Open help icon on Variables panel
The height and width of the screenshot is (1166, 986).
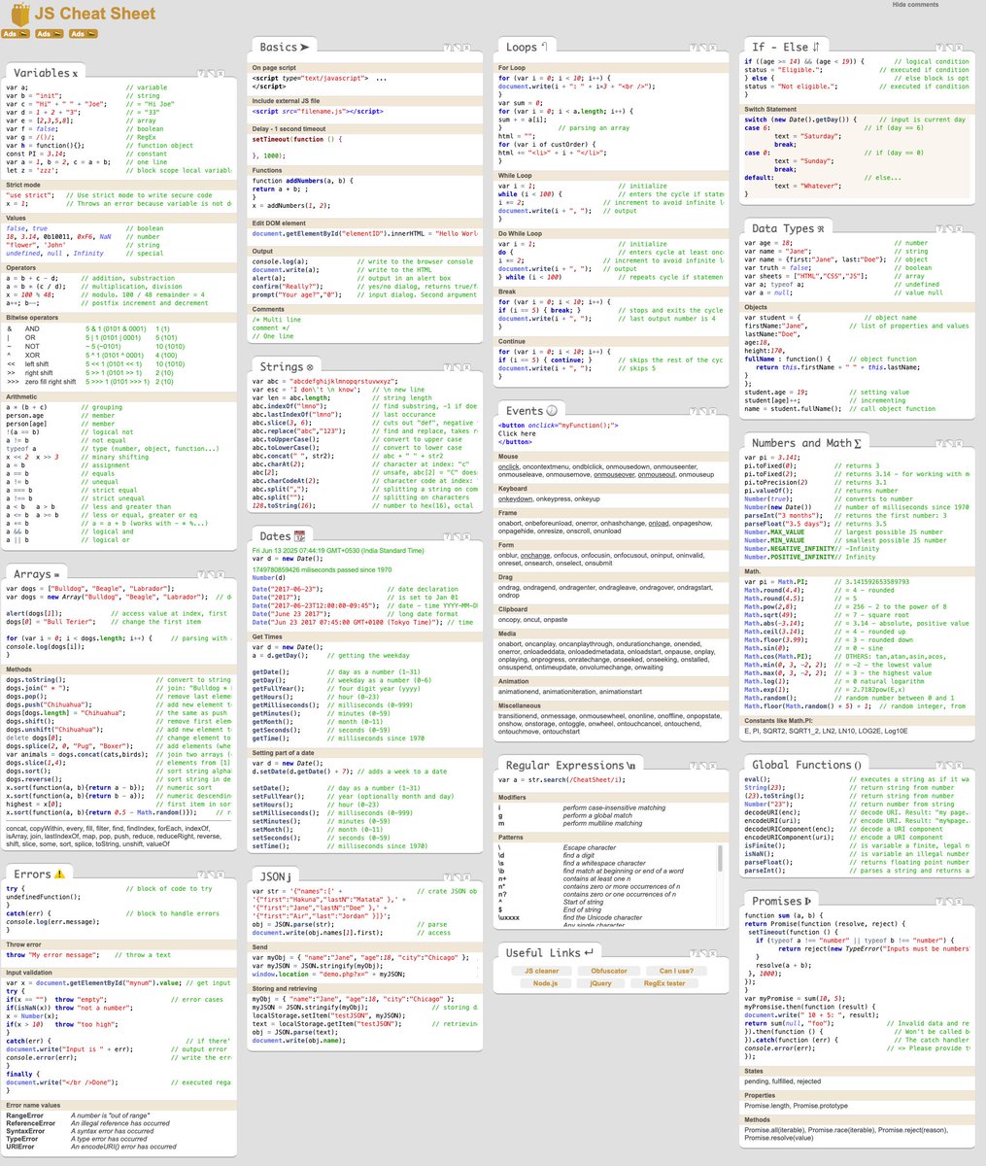point(200,73)
